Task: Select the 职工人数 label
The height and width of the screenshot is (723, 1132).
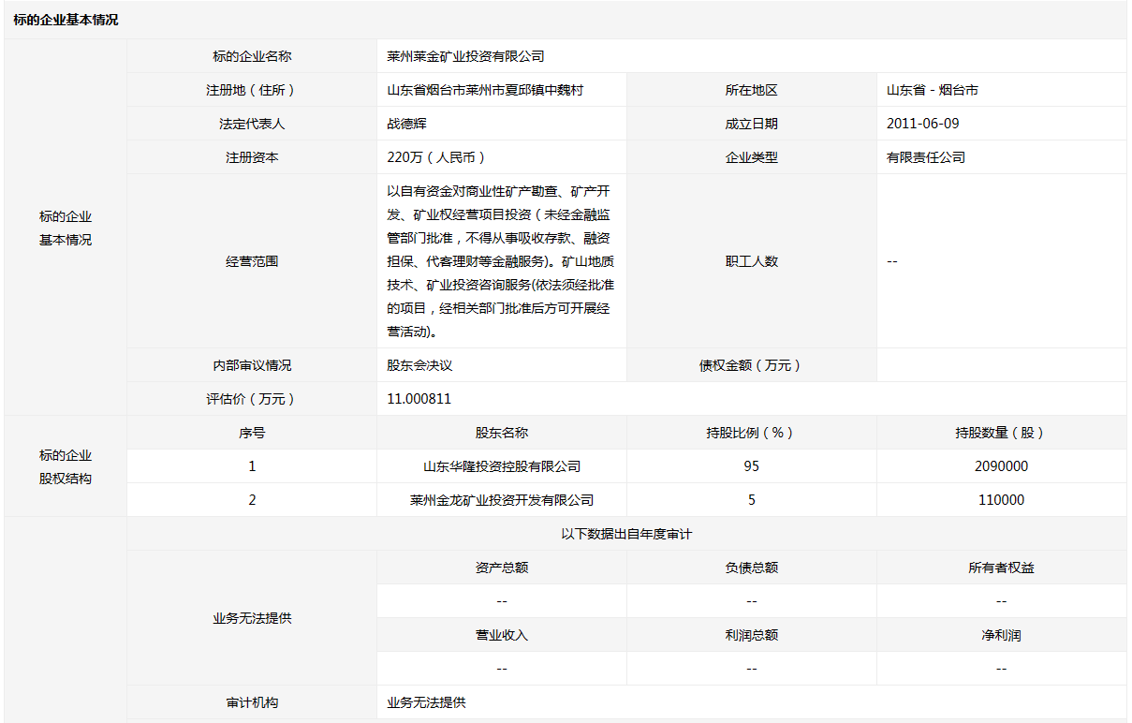Action: [x=752, y=261]
